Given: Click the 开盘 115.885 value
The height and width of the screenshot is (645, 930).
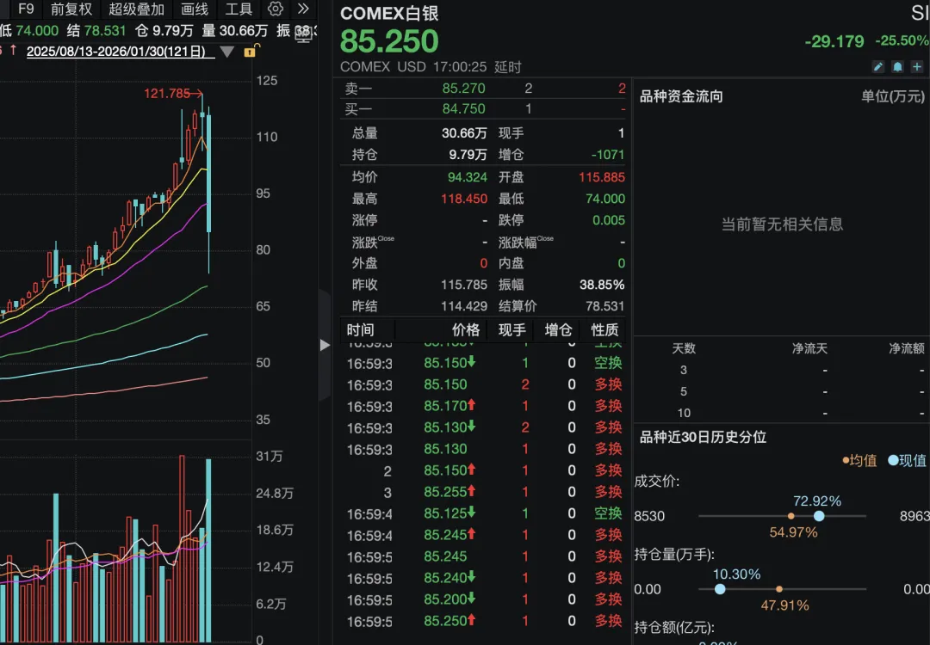Looking at the screenshot, I should click(x=601, y=177).
